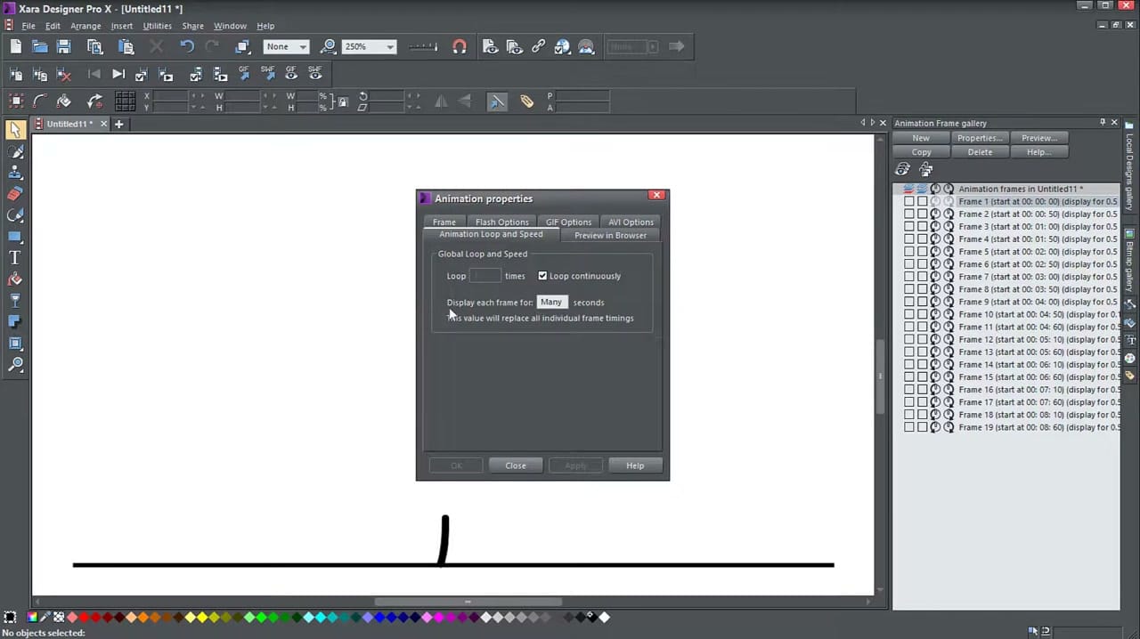Open the zoom percentage dropdown set to 250%
1140x639 pixels.
click(x=389, y=46)
